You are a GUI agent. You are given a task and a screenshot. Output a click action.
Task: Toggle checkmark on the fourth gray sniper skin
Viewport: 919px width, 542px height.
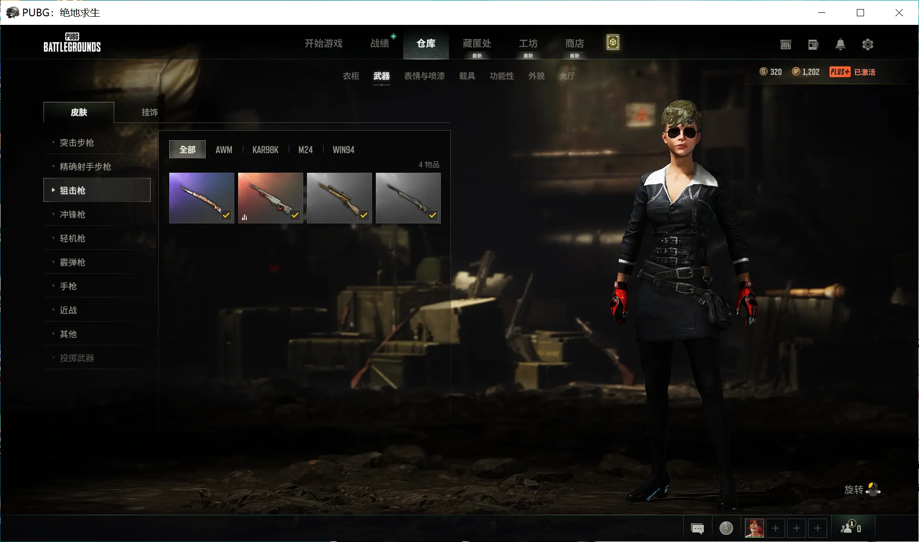[x=433, y=215]
